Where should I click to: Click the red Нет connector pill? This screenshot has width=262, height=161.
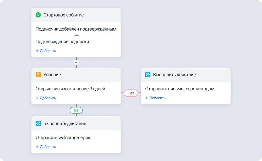coord(131,93)
